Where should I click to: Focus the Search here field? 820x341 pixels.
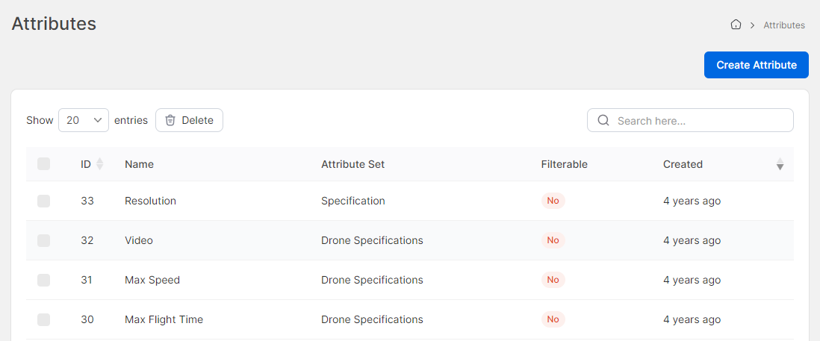(x=690, y=120)
